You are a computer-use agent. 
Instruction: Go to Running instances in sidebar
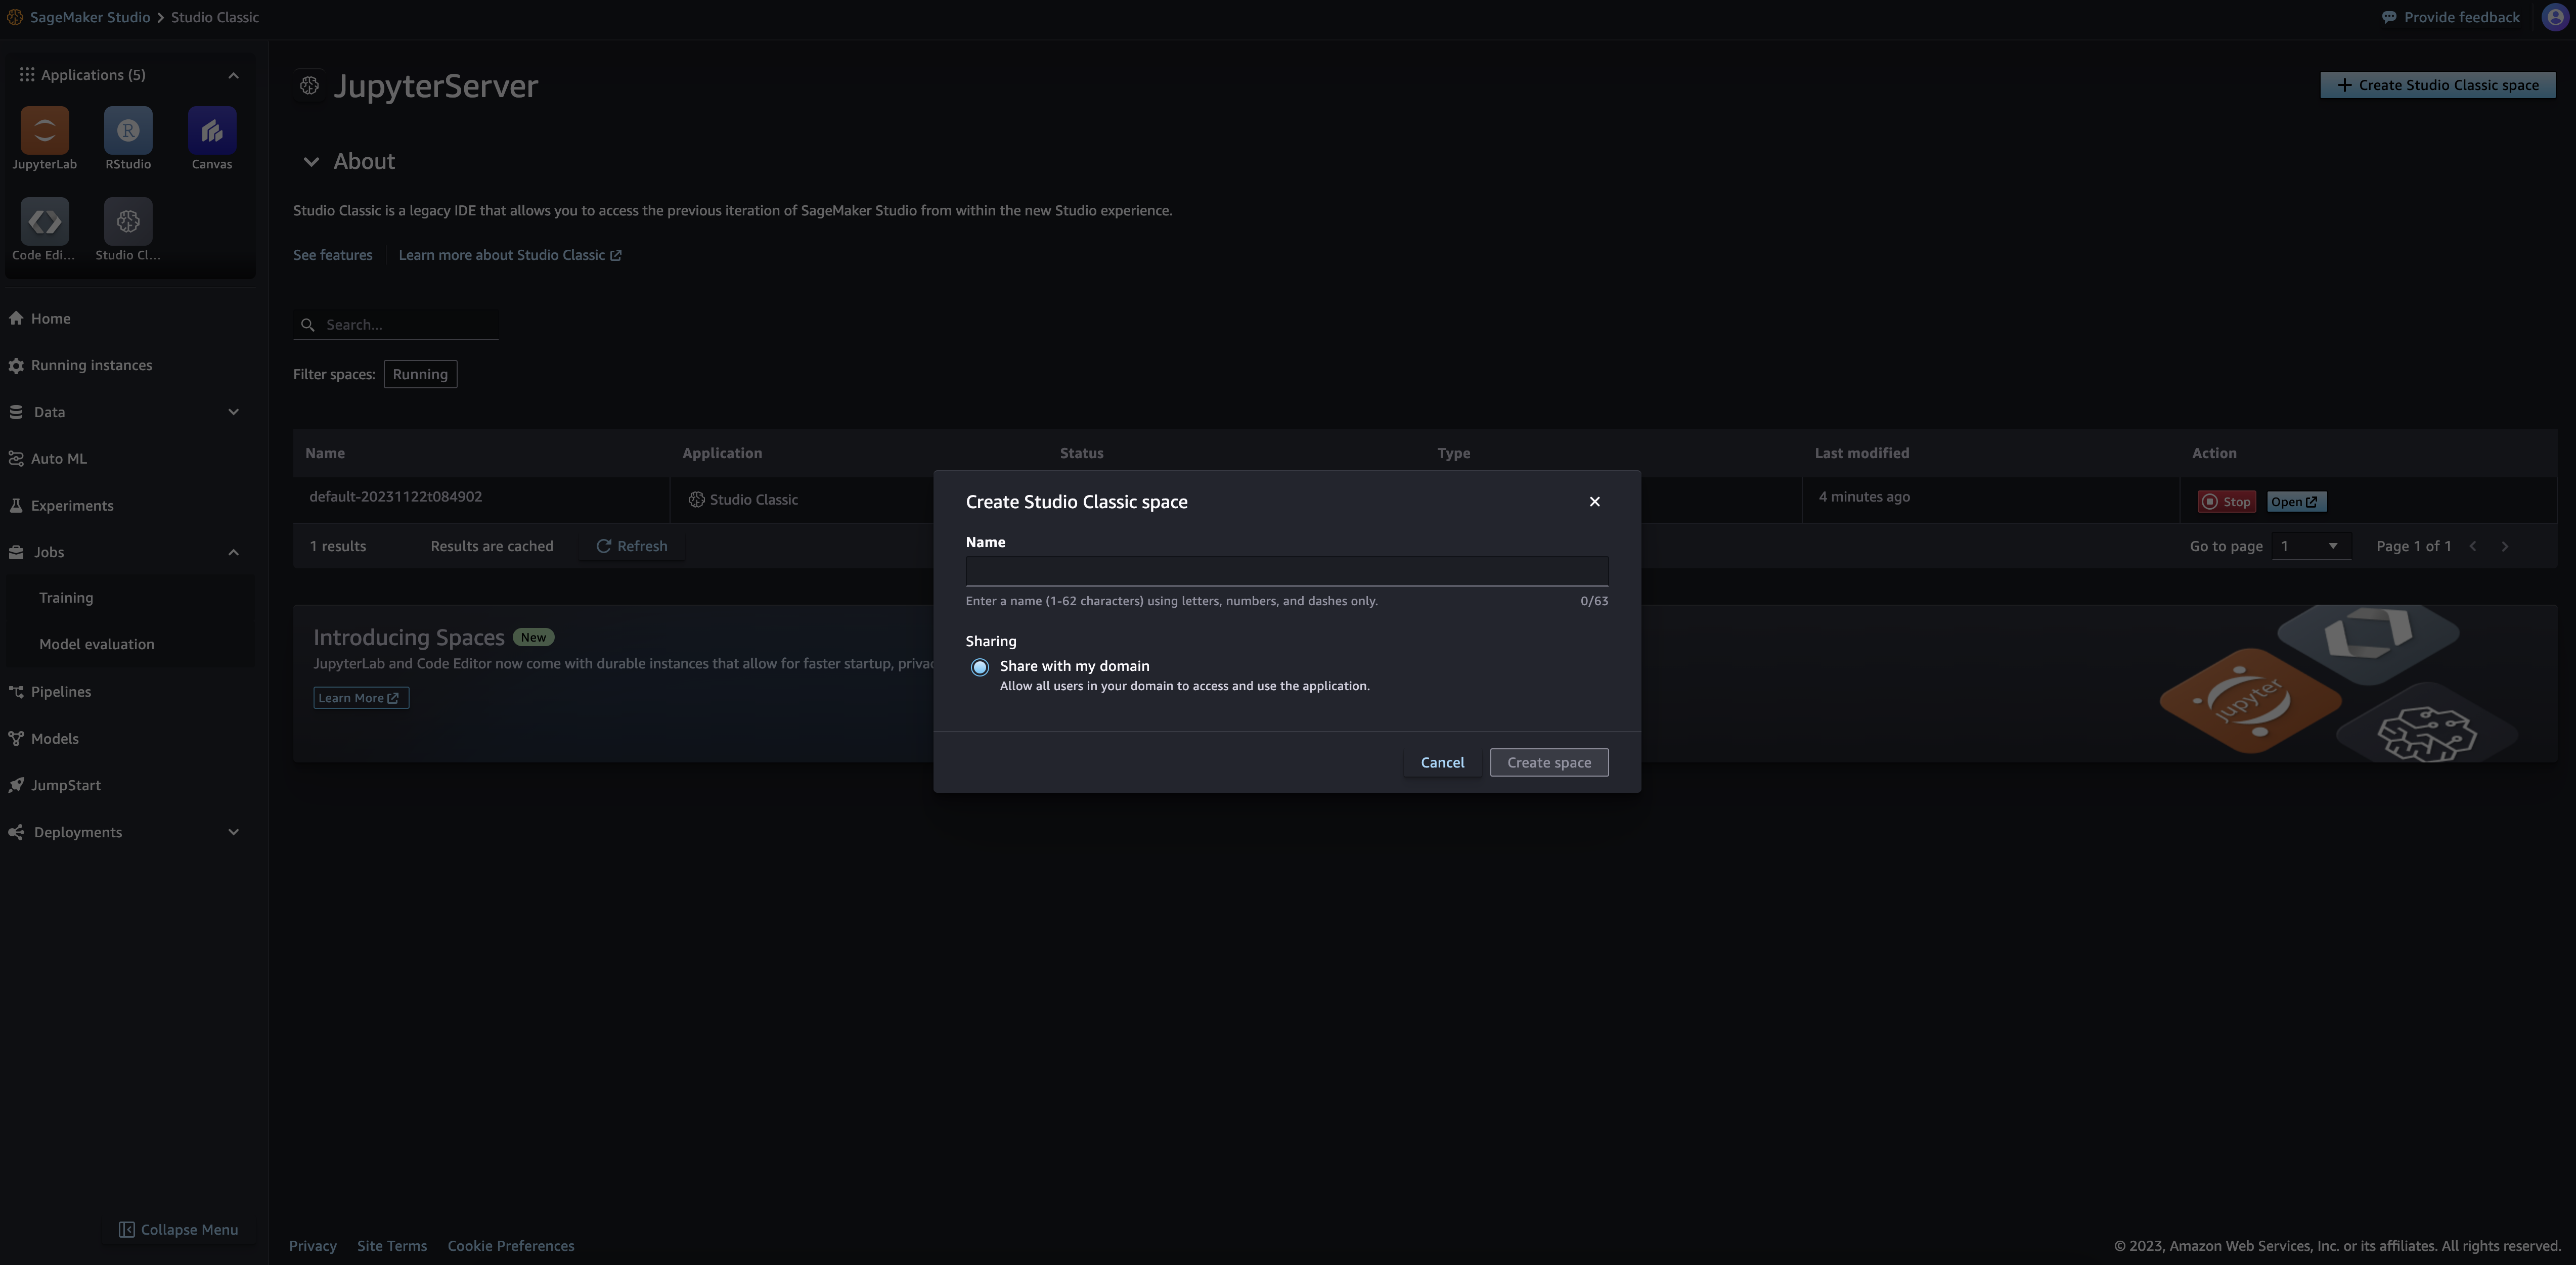click(x=91, y=365)
